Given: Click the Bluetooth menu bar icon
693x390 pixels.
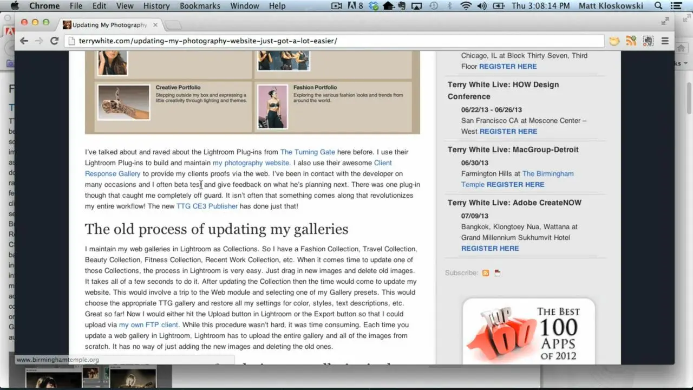Looking at the screenshot, I should 450,6.
